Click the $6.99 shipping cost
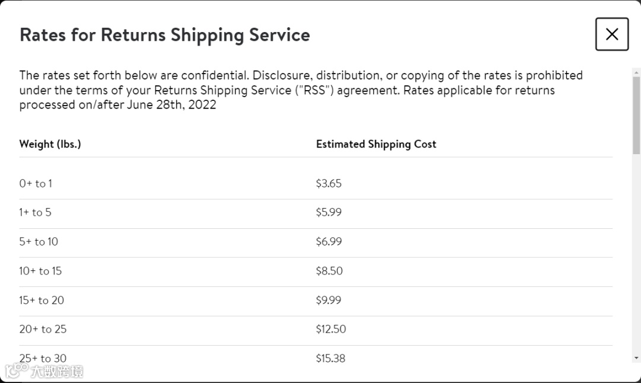641x383 pixels. [329, 242]
